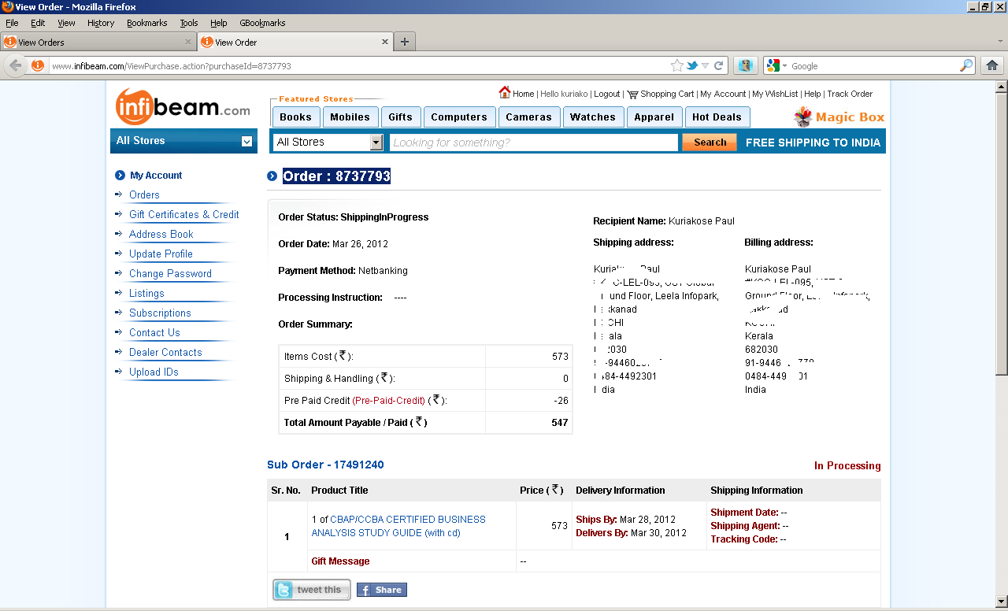Open the All Stores search category combo box
This screenshot has height=611, width=1008.
(328, 142)
